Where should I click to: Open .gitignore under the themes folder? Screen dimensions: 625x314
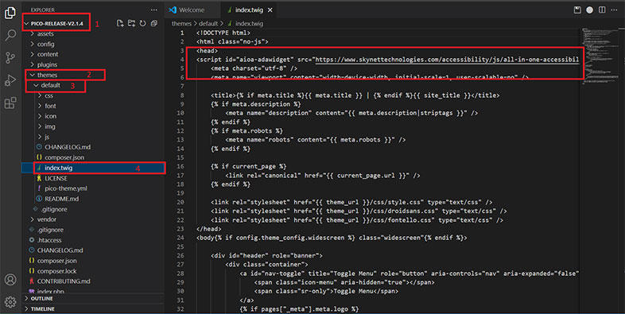(54, 209)
